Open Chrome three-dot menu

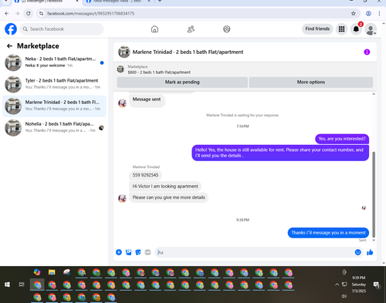379,13
